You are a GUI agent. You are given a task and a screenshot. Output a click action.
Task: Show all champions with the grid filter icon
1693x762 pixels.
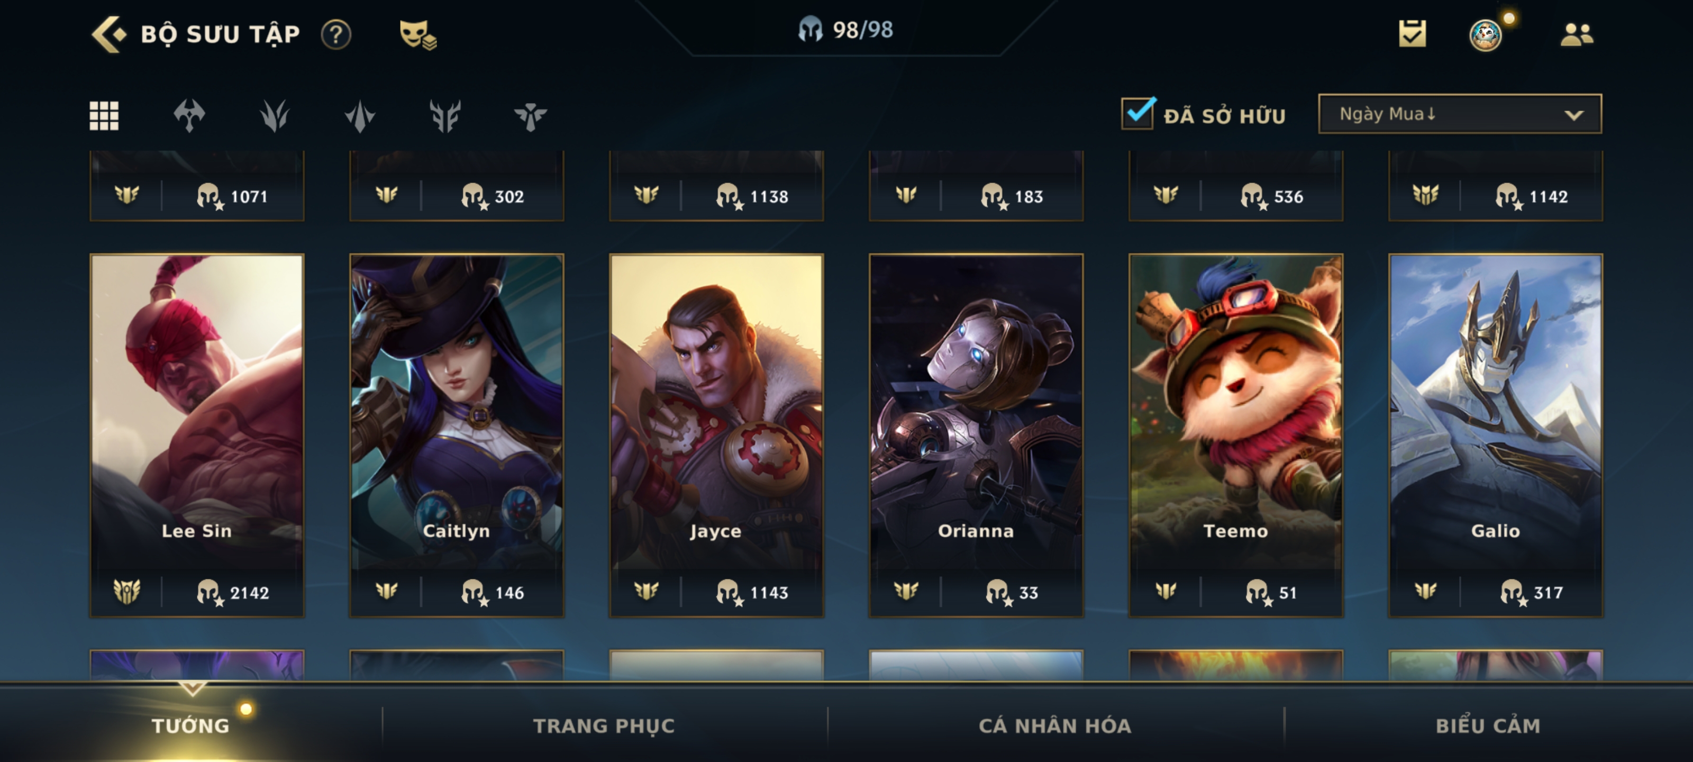click(x=104, y=116)
